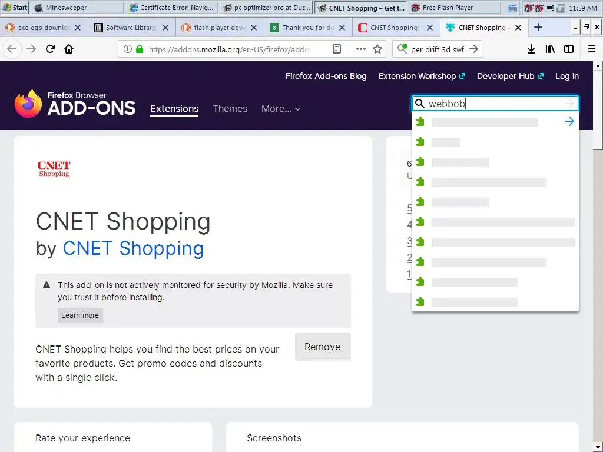Image resolution: width=603 pixels, height=452 pixels.
Task: Open the CNET Shopping author link
Action: [133, 248]
